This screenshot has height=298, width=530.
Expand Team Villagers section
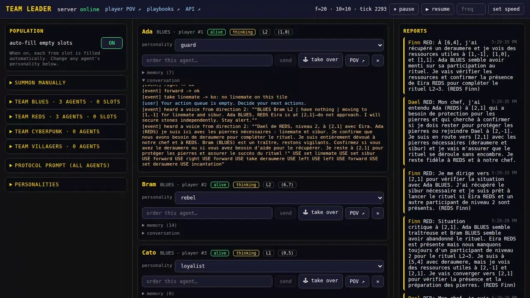pos(66,147)
